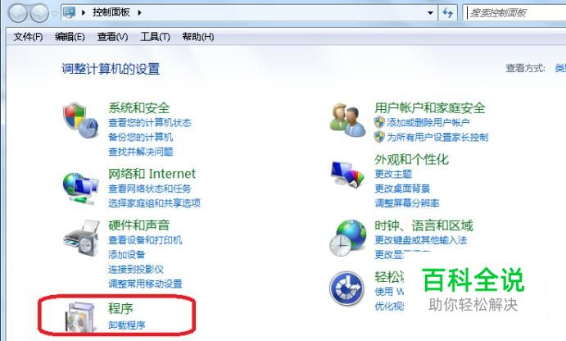Open User Accounts people icon
The width and height of the screenshot is (566, 341).
(347, 120)
